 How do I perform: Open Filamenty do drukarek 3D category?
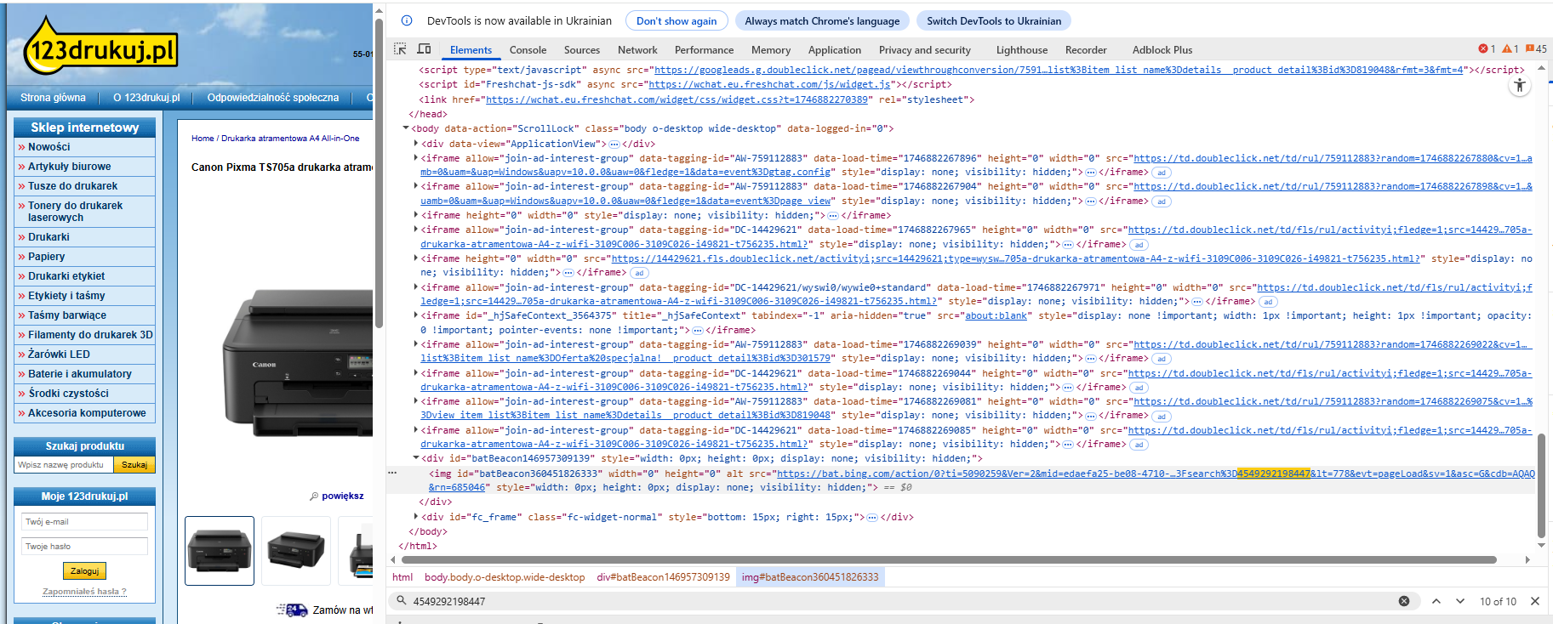pyautogui.click(x=85, y=335)
